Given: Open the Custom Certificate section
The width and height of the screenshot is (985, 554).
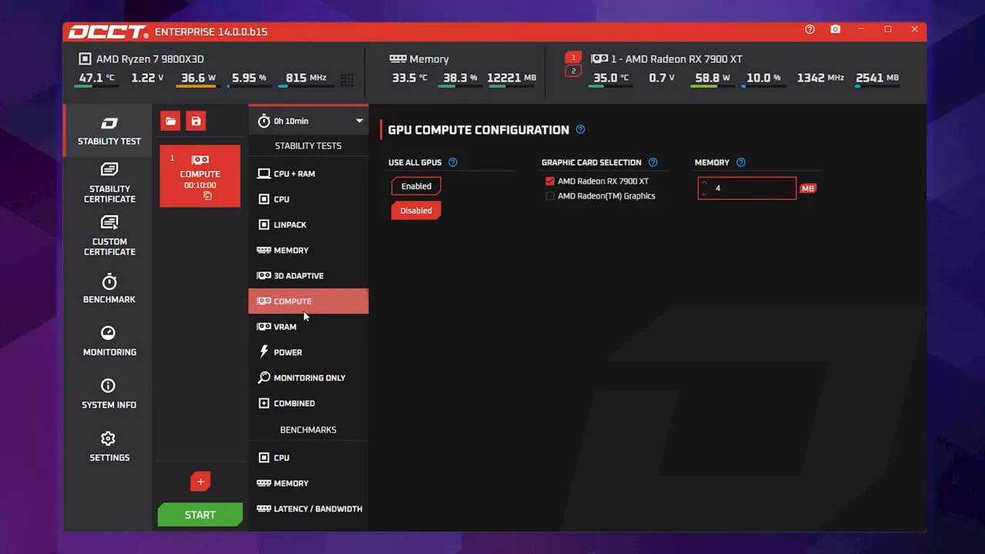Looking at the screenshot, I should pos(109,236).
